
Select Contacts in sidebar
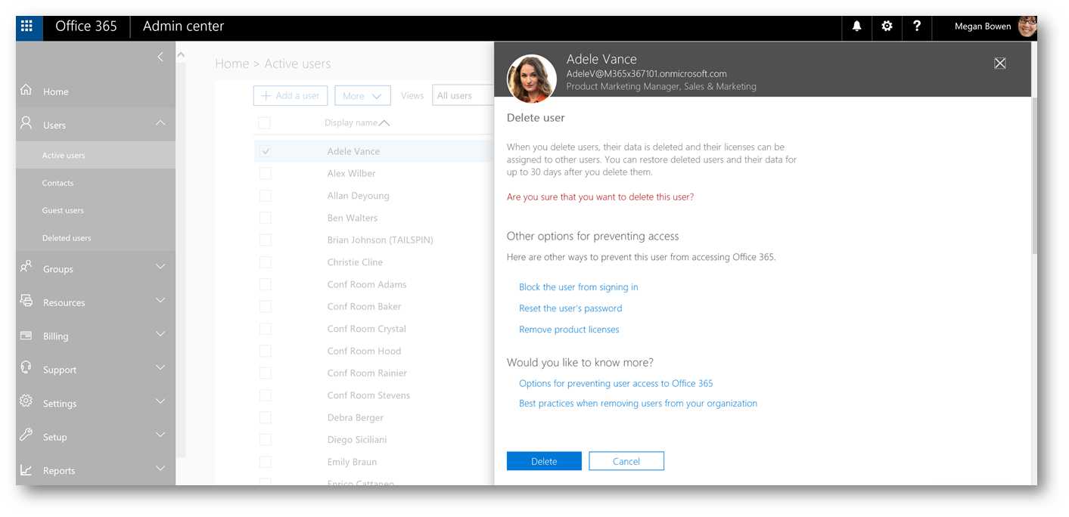[x=95, y=183]
